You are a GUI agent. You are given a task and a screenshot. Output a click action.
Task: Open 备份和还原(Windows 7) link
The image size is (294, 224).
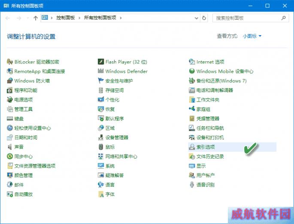click(x=221, y=81)
